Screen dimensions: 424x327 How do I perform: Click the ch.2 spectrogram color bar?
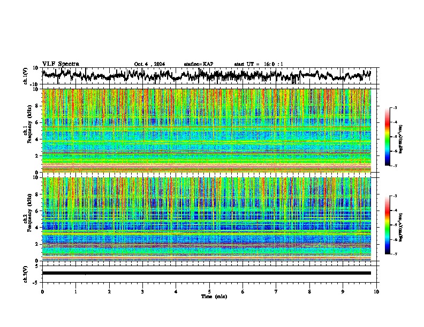pos(387,225)
